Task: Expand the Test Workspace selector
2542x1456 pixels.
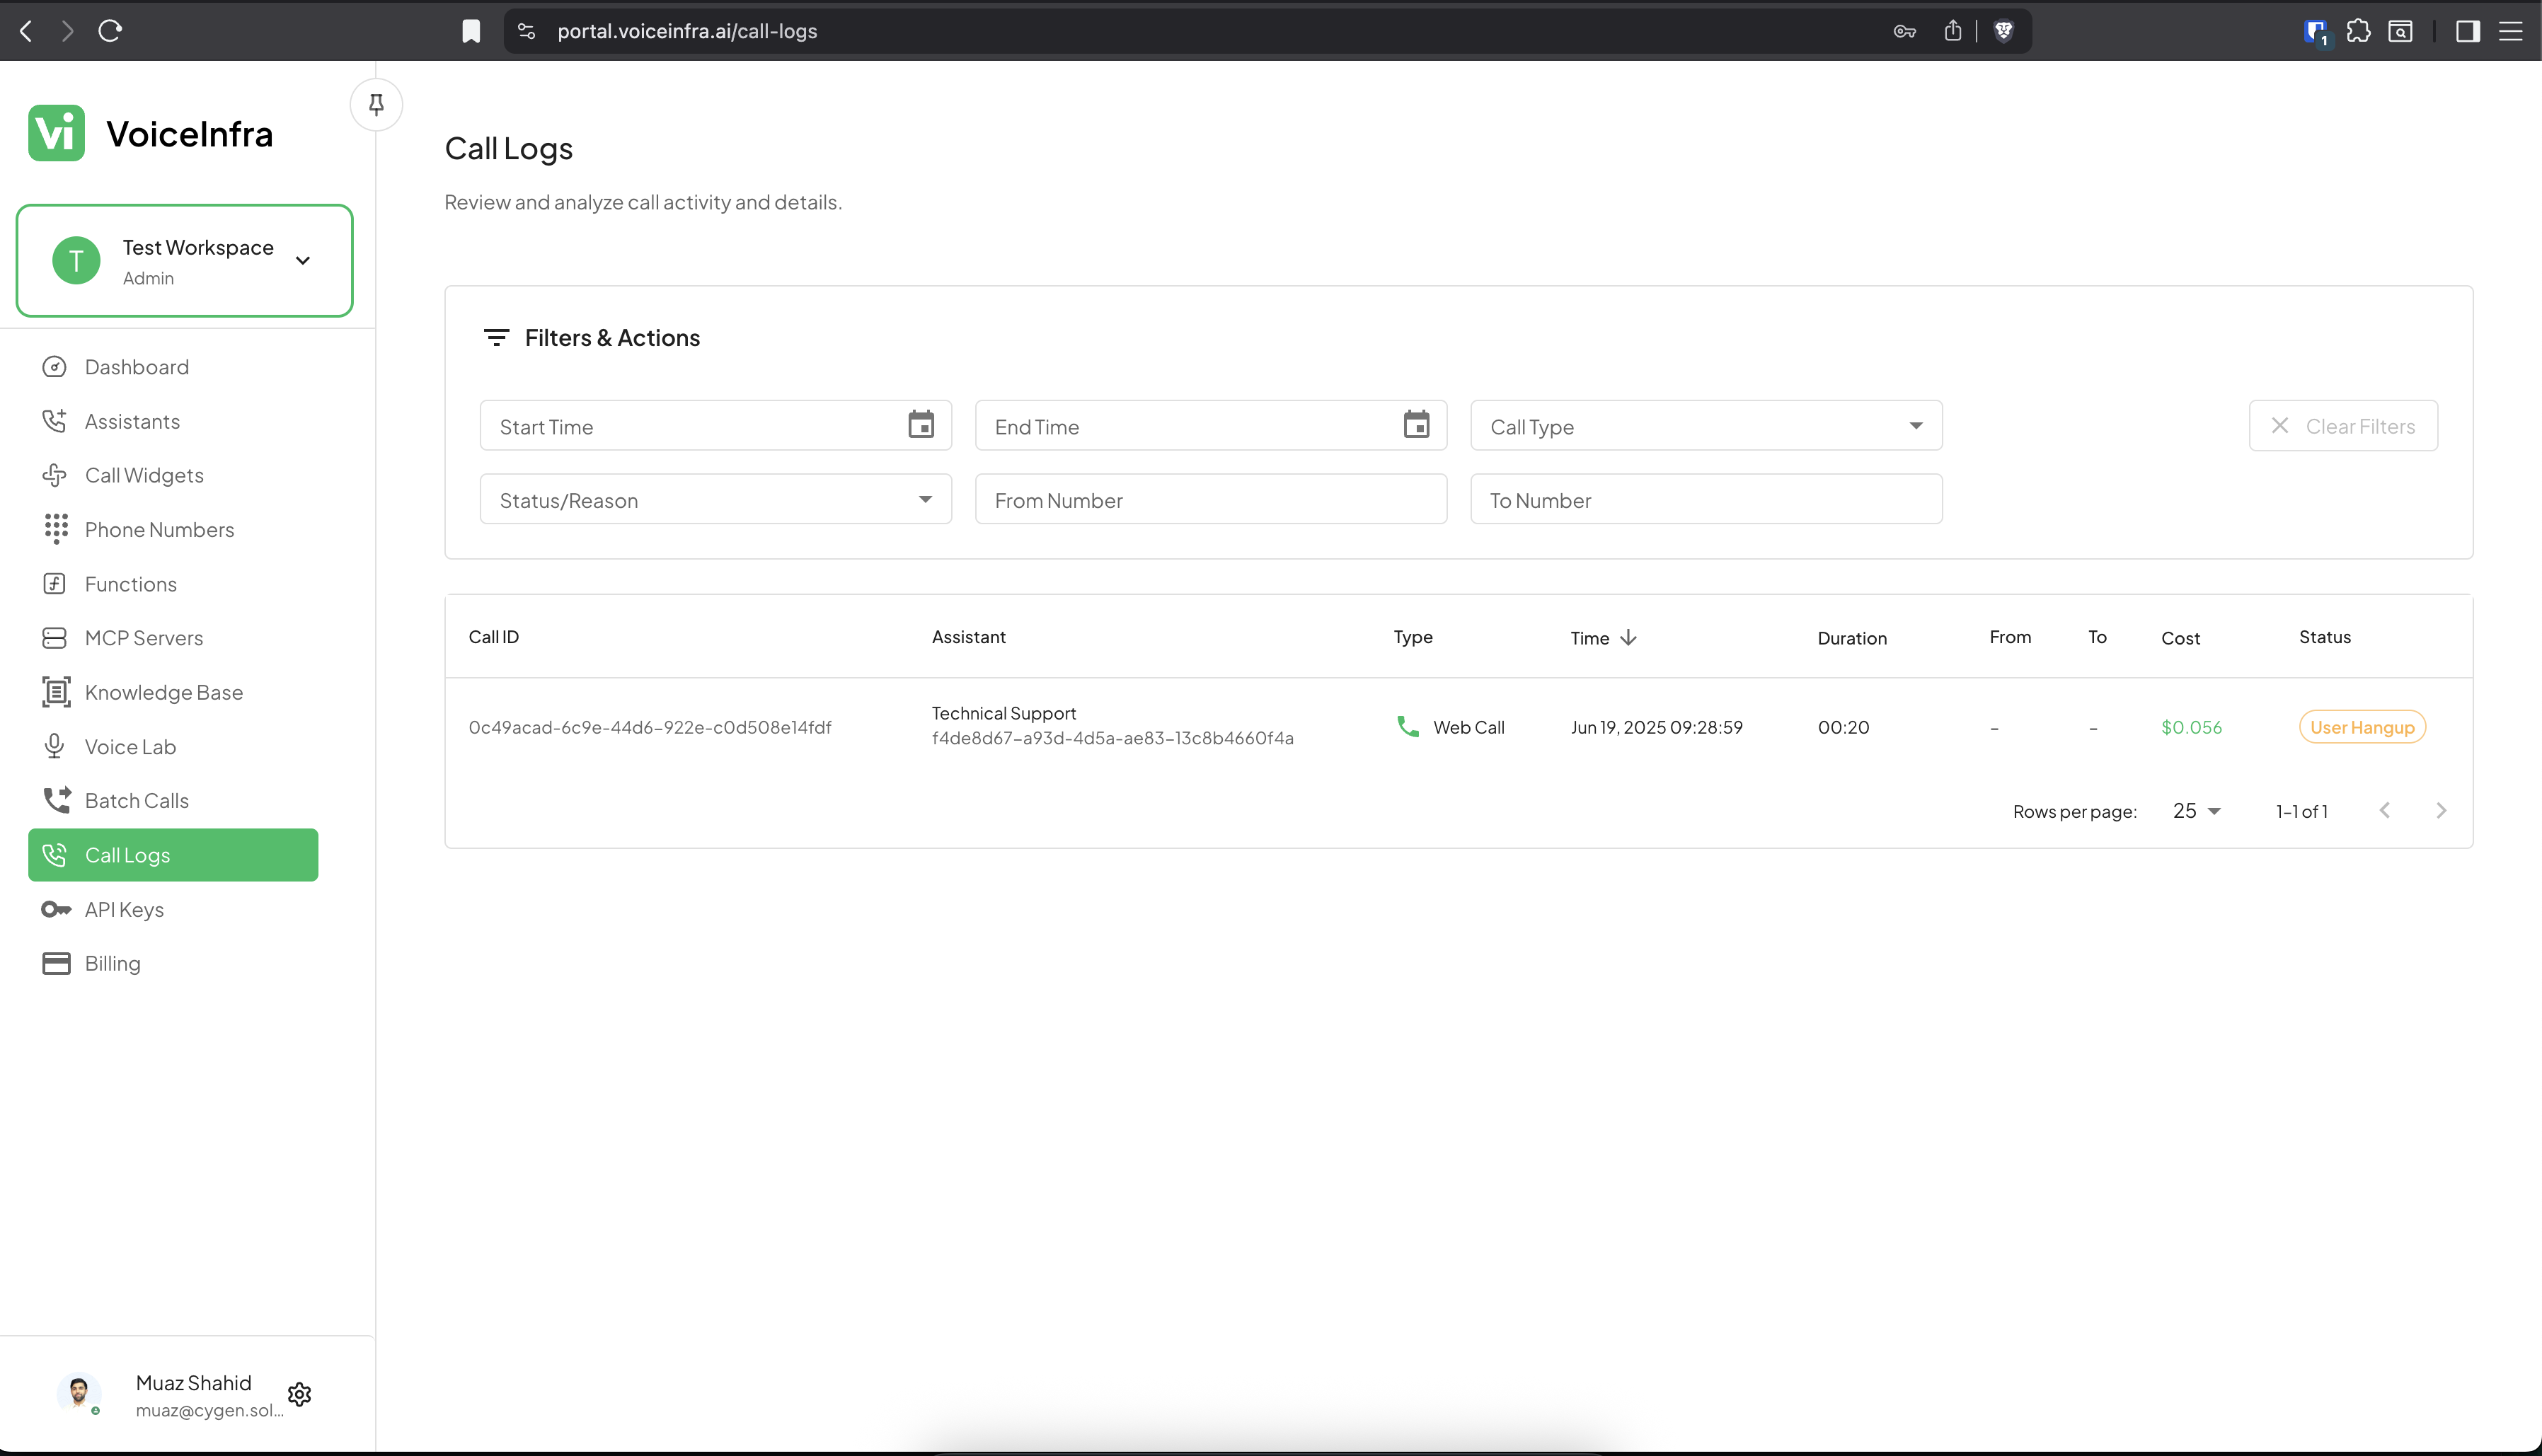Action: pyautogui.click(x=184, y=261)
